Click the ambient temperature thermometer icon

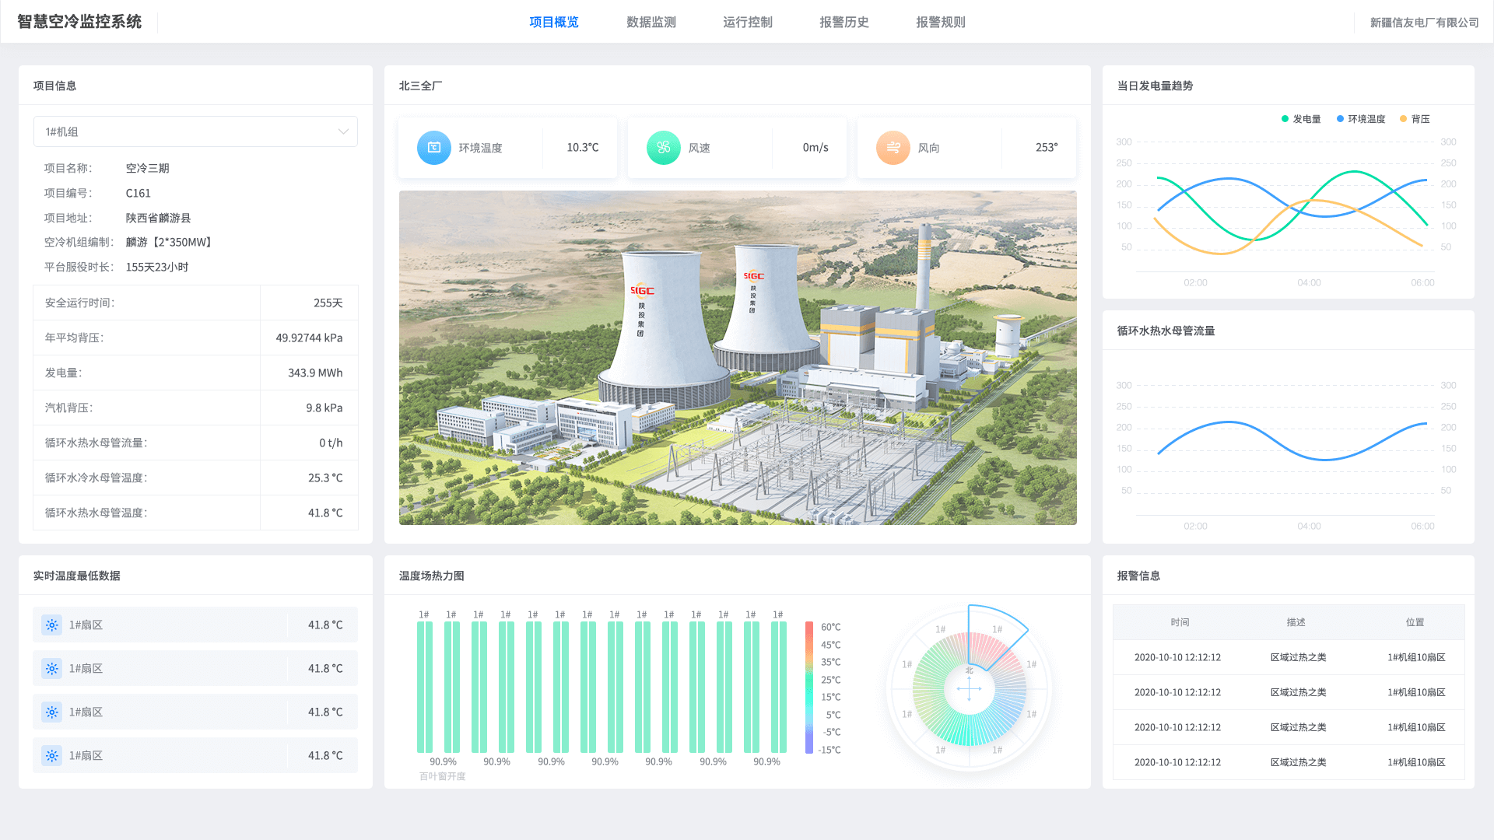point(434,148)
